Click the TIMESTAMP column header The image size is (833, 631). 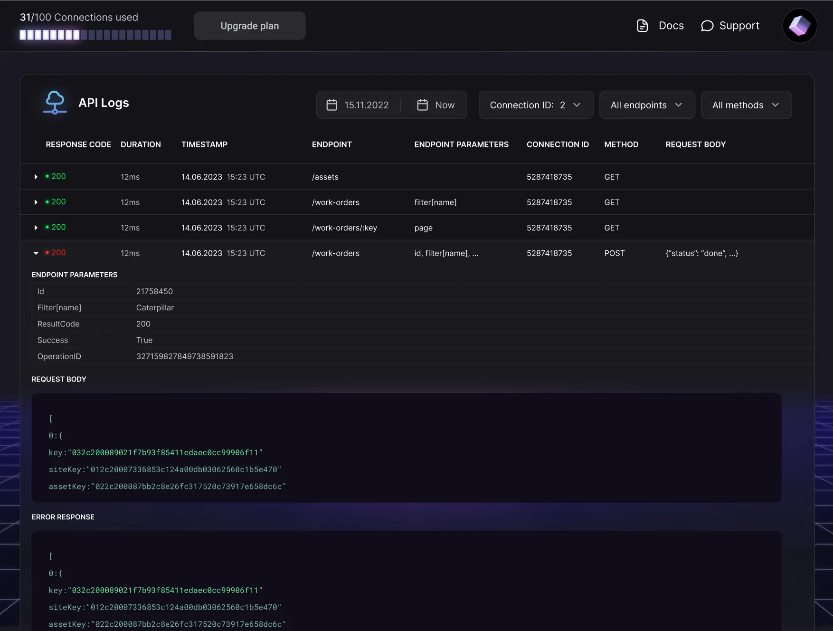pos(204,144)
